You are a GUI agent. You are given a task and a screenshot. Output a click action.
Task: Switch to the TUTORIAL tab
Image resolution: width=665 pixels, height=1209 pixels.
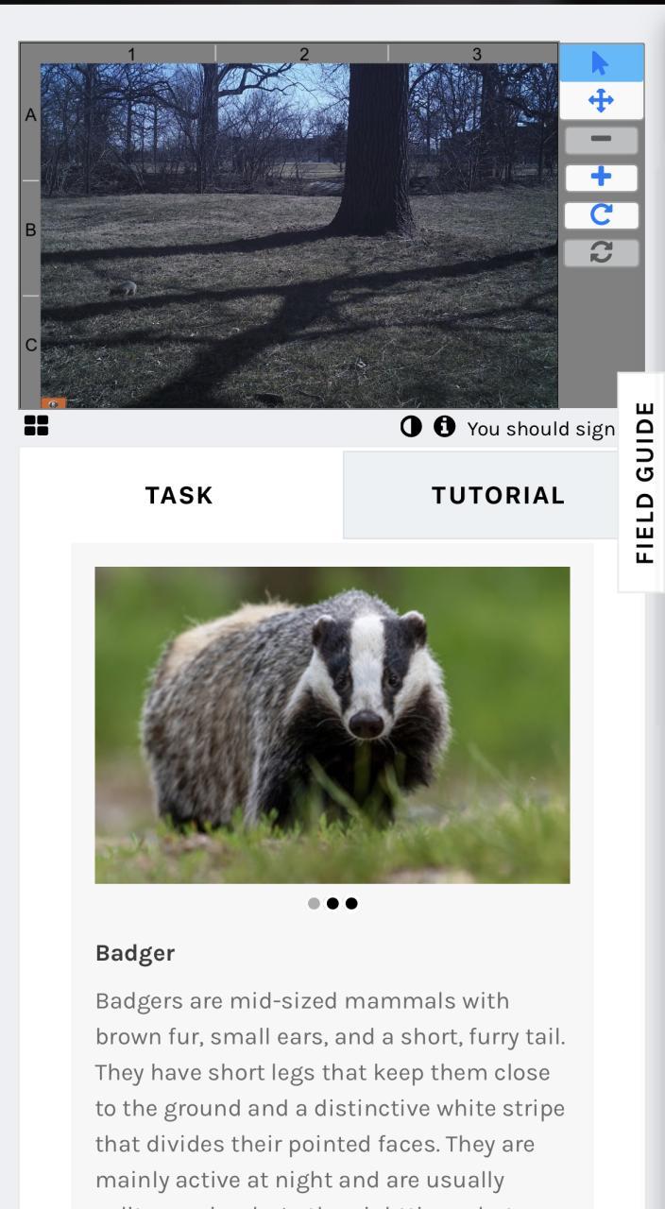(498, 495)
